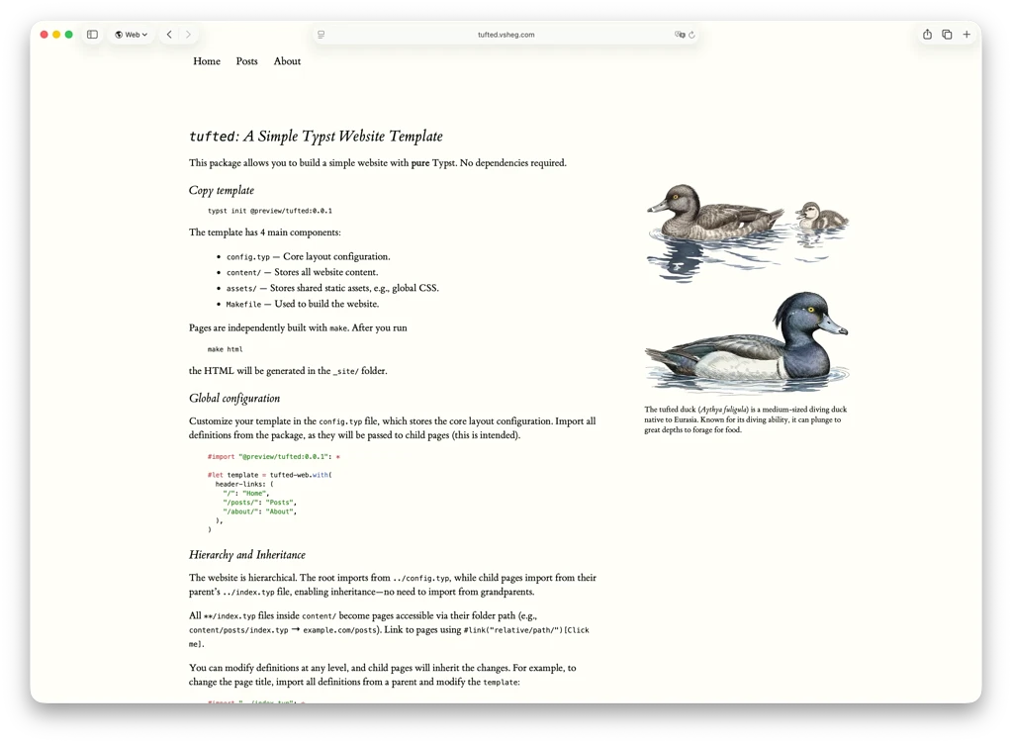Open the translate page icon
The image size is (1012, 743).
tap(679, 35)
